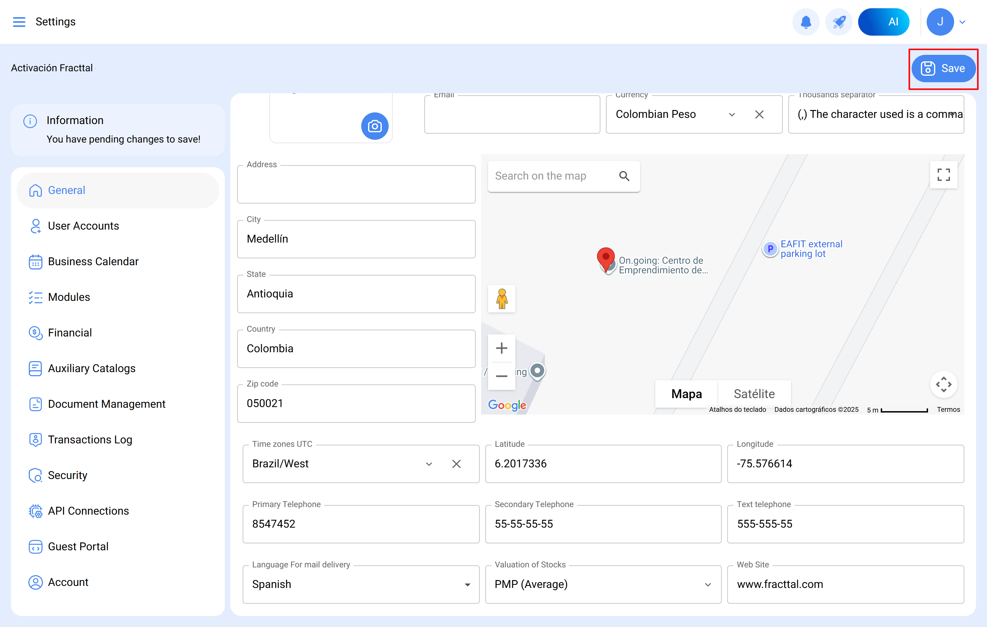987x627 pixels.
Task: Click the rocket icon in header
Action: (839, 22)
